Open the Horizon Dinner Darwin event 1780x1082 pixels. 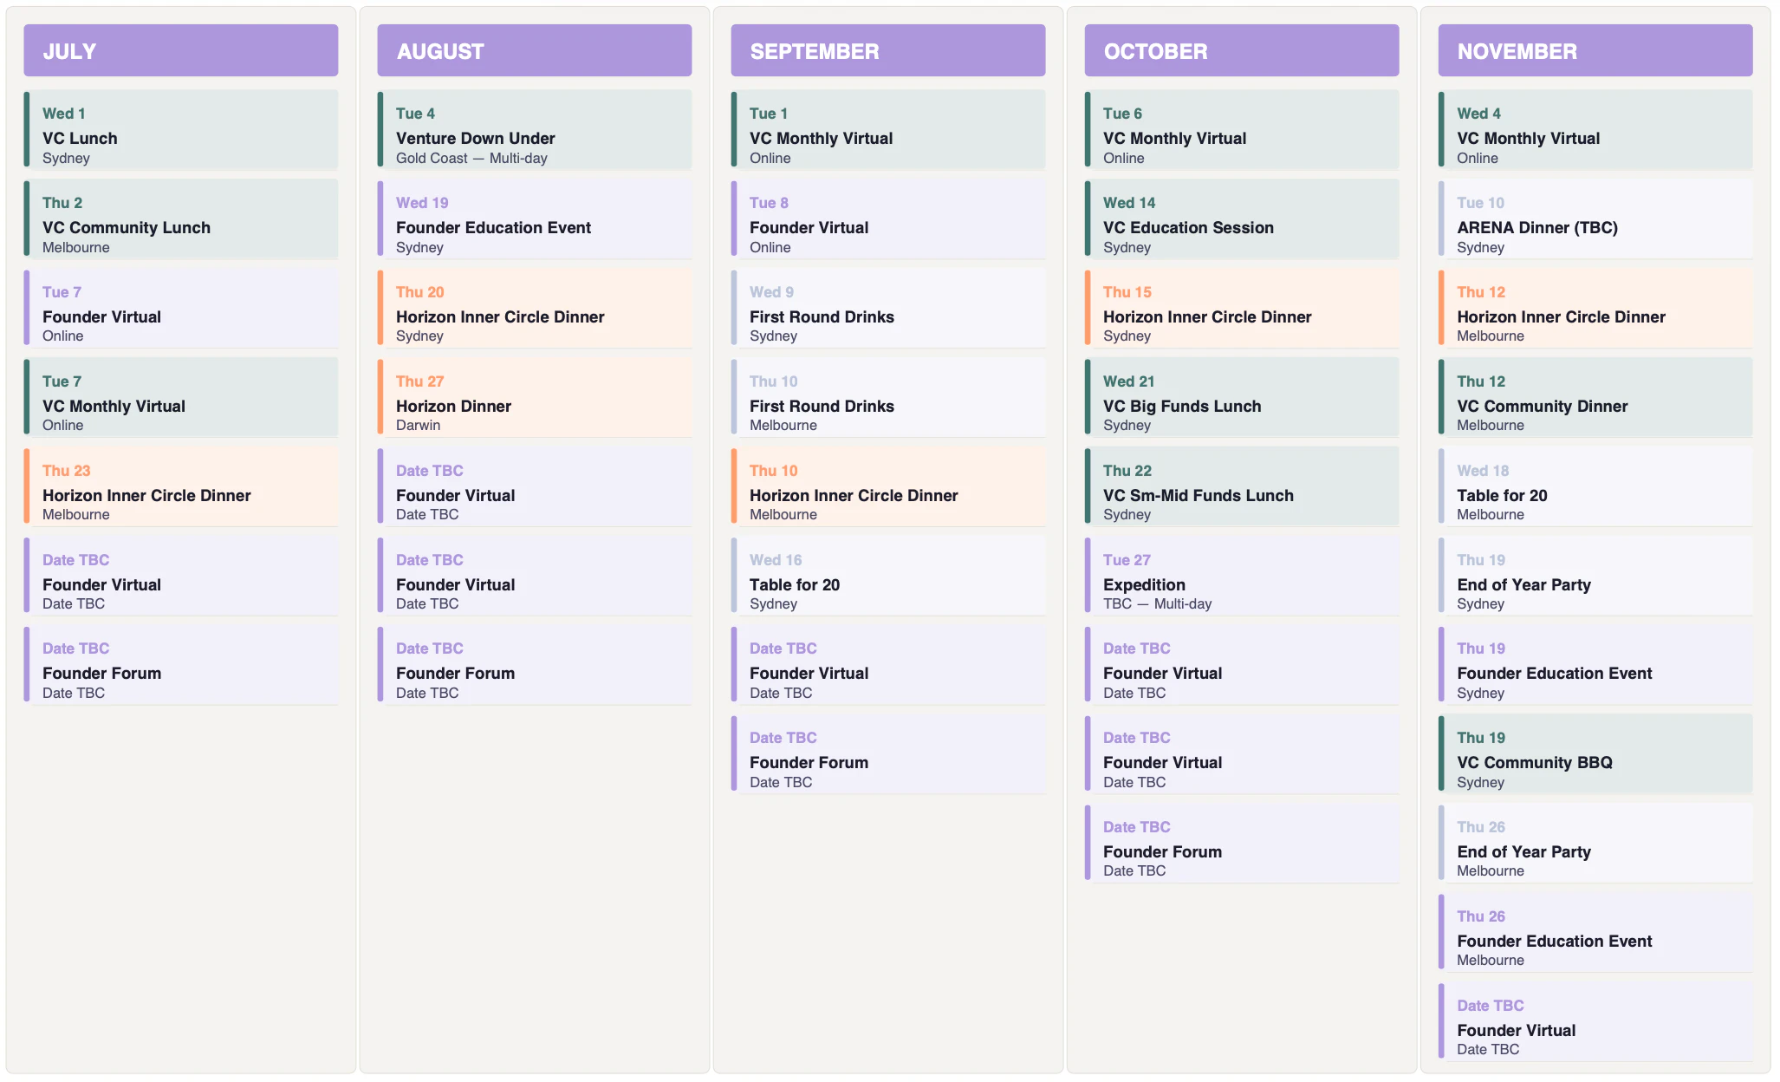534,399
